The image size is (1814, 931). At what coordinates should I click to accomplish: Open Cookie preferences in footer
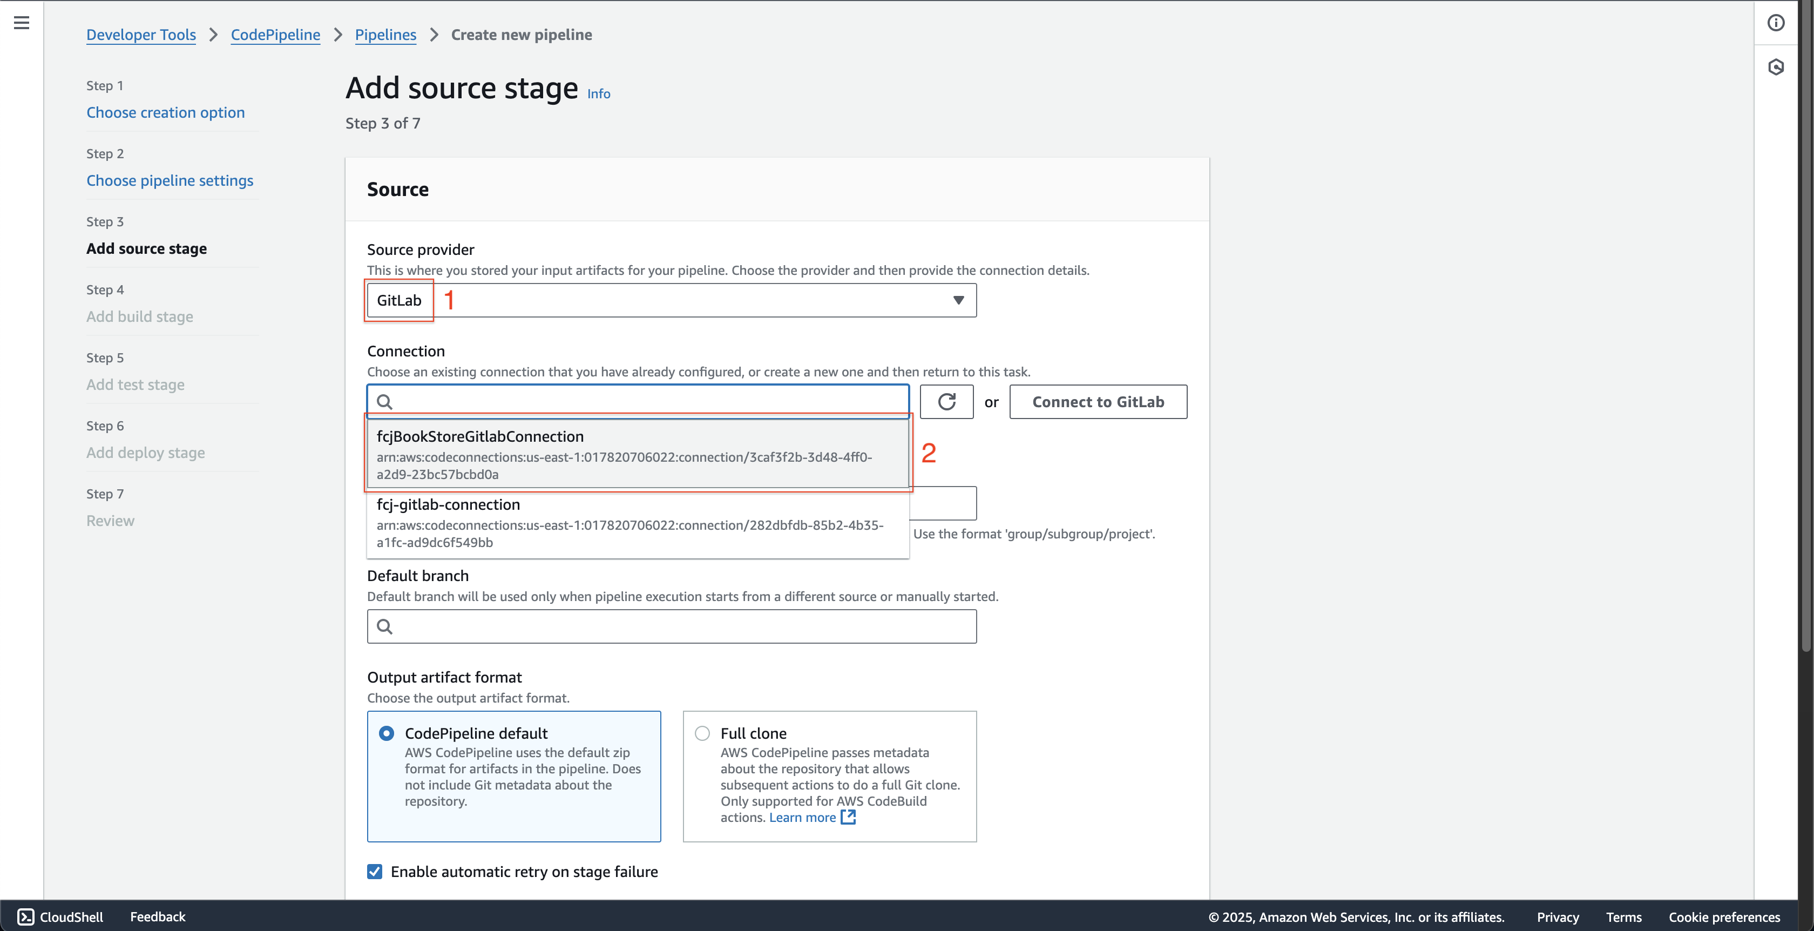pos(1724,917)
